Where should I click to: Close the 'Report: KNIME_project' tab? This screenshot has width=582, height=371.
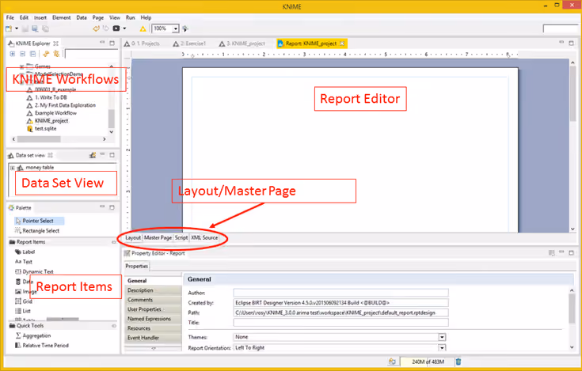coord(342,44)
